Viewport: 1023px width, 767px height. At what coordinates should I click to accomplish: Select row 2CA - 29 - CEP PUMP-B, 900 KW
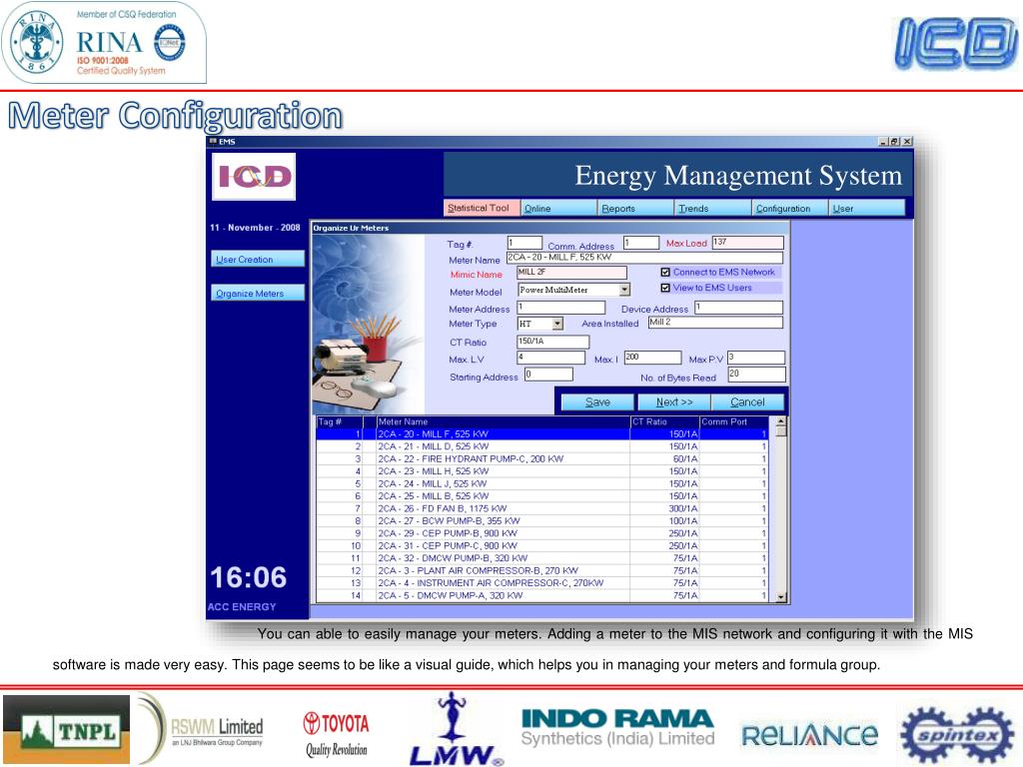tap(541, 533)
